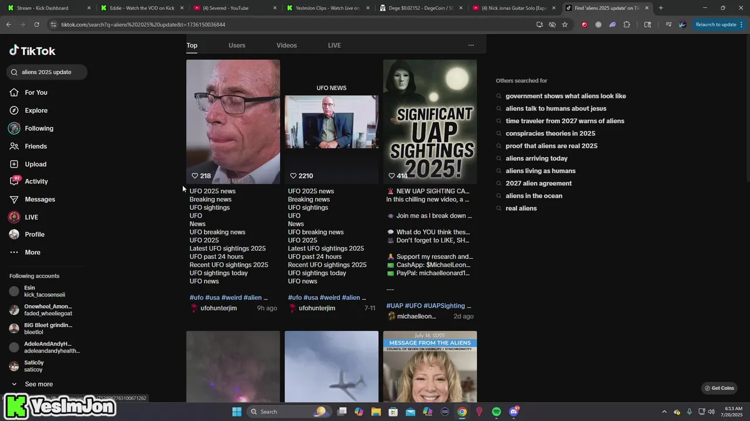The image size is (750, 421).
Task: Switch to the Videos tab
Action: click(x=287, y=45)
